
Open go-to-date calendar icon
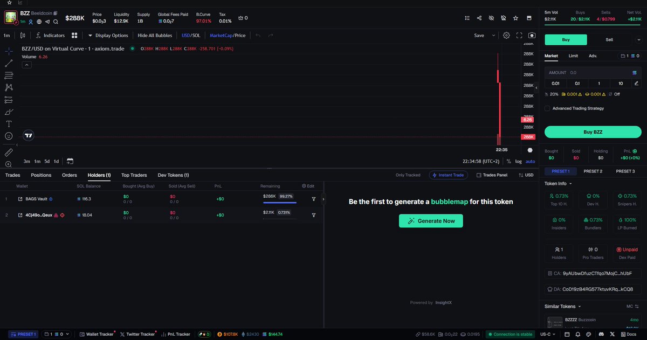click(x=70, y=161)
